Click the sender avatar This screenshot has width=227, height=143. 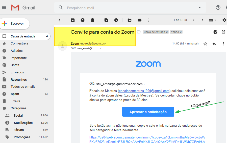pyautogui.click(x=62, y=46)
